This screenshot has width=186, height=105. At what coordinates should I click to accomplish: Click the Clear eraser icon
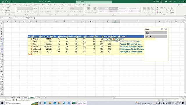click(x=158, y=12)
